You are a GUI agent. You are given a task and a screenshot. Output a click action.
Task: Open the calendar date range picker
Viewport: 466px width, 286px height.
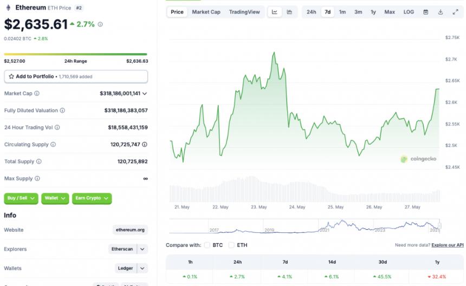click(x=425, y=12)
